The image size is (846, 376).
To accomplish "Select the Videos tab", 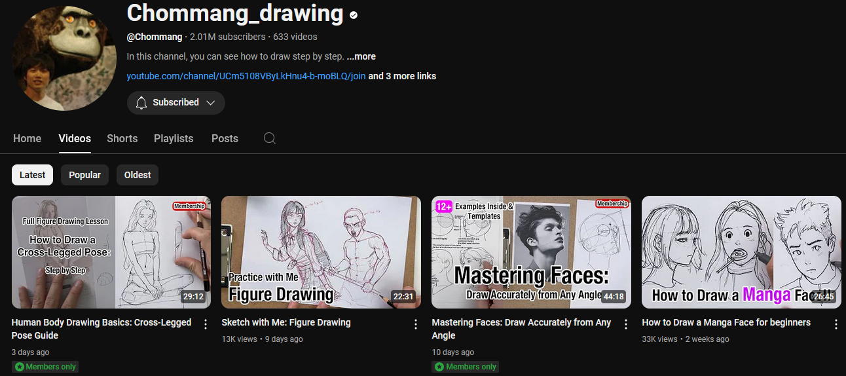I will coord(75,138).
